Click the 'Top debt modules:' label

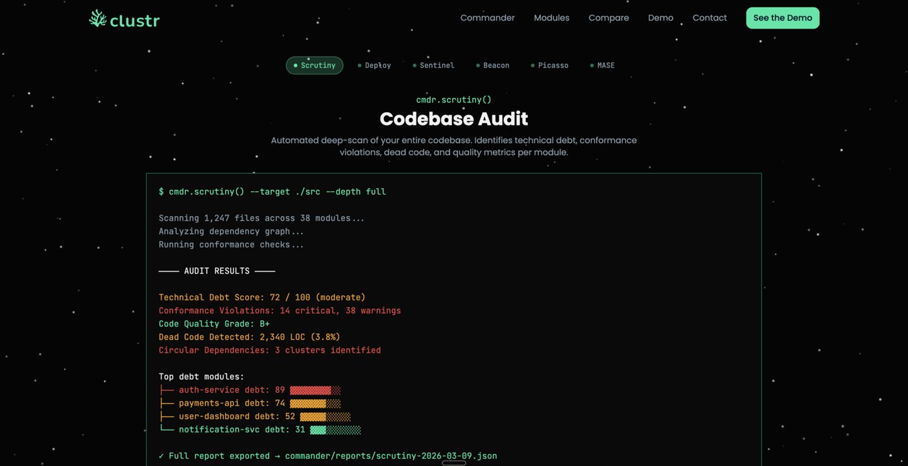click(x=202, y=377)
